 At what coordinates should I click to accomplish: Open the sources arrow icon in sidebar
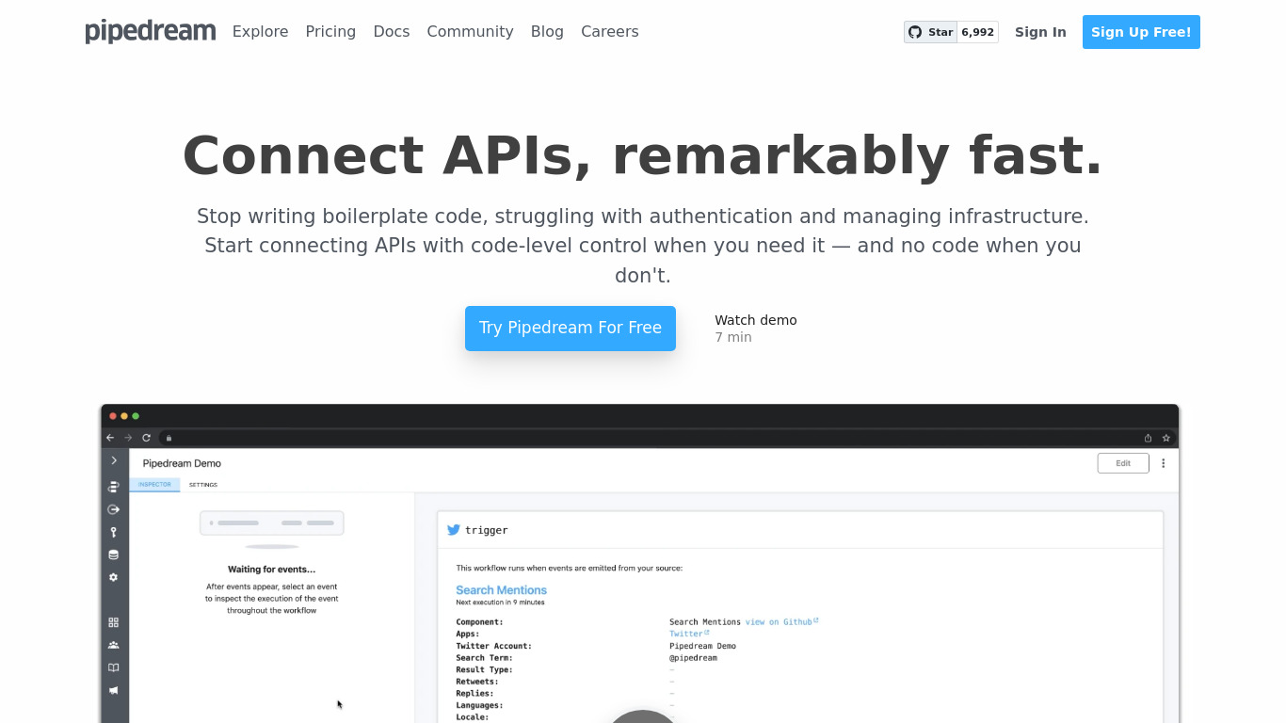point(114,509)
